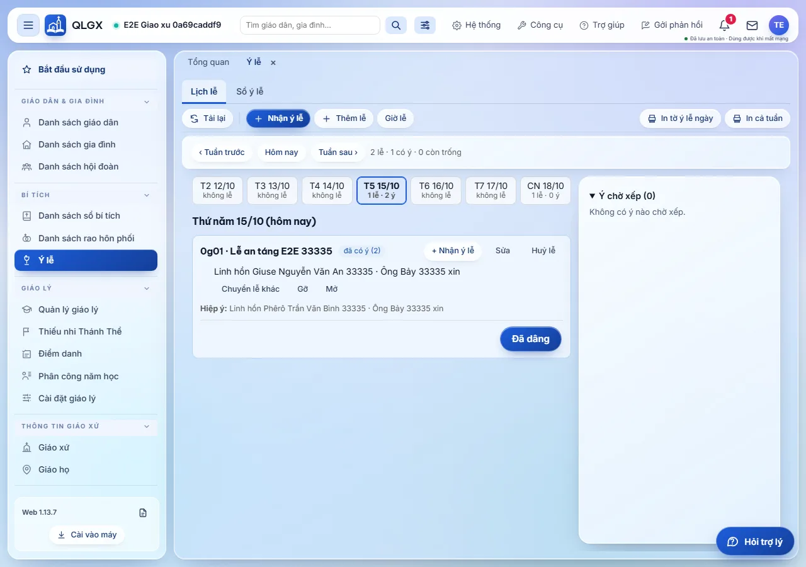Collapse the Ý chờ xếp panel

tap(622, 196)
